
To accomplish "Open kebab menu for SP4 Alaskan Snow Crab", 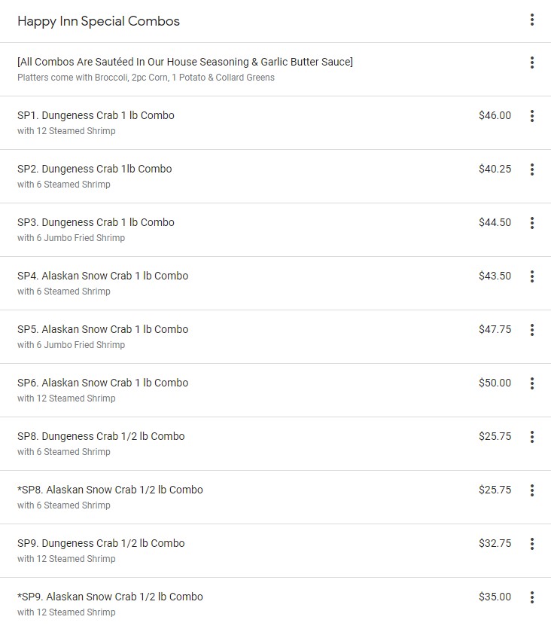I will pos(532,276).
